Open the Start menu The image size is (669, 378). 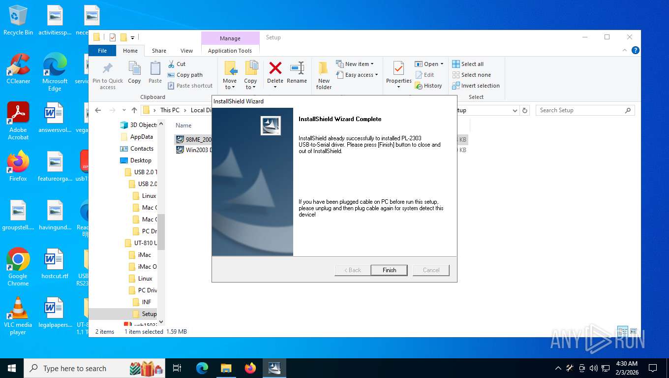12,368
